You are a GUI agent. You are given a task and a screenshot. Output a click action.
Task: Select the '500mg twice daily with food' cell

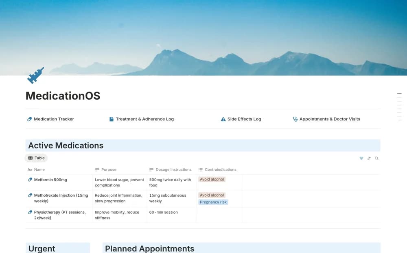tap(171, 182)
